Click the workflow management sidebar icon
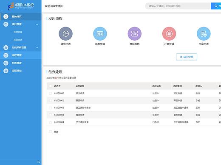The width and height of the screenshot is (221, 165). pyautogui.click(x=6, y=55)
